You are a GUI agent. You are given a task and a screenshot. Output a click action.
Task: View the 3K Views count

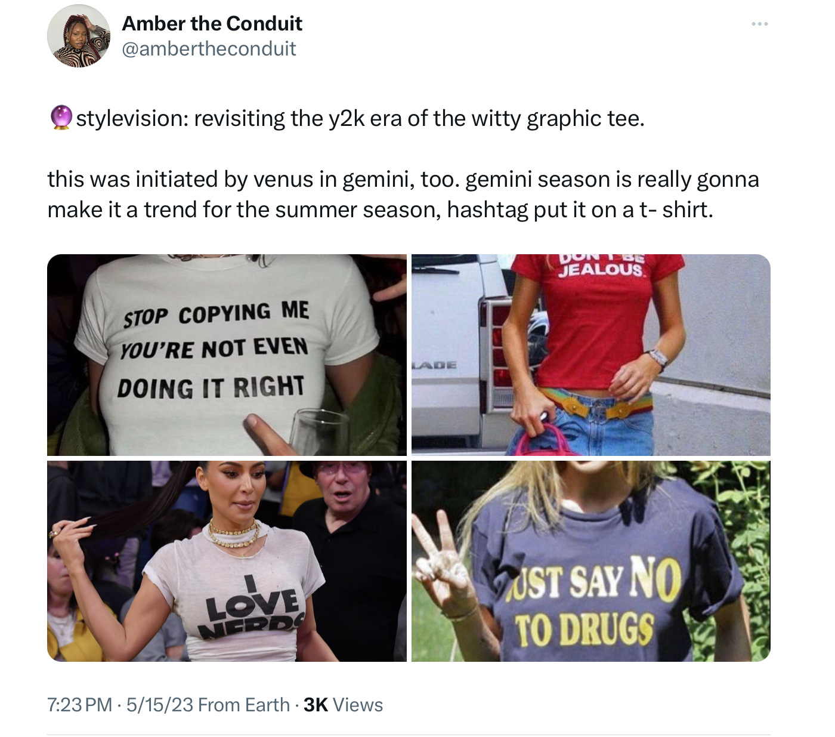point(343,705)
